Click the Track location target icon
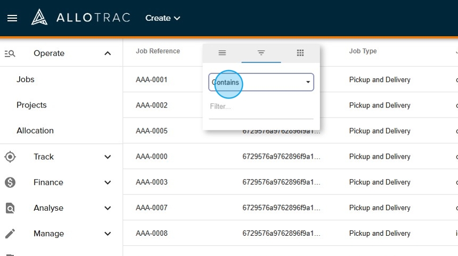Viewport: 458px width, 256px height. click(10, 156)
